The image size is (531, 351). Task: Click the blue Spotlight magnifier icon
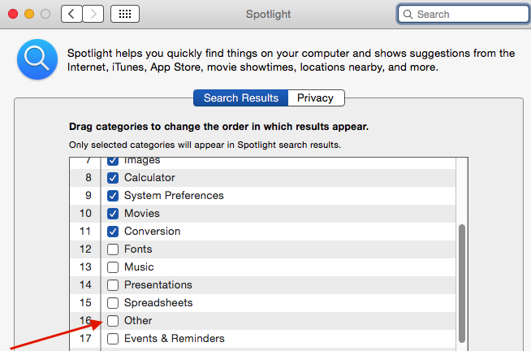[37, 59]
